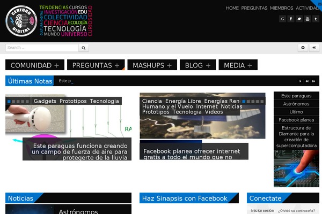This screenshot has height=214, width=322.
Task: Open the Astrónomos news headline
Action: [x=78, y=211]
